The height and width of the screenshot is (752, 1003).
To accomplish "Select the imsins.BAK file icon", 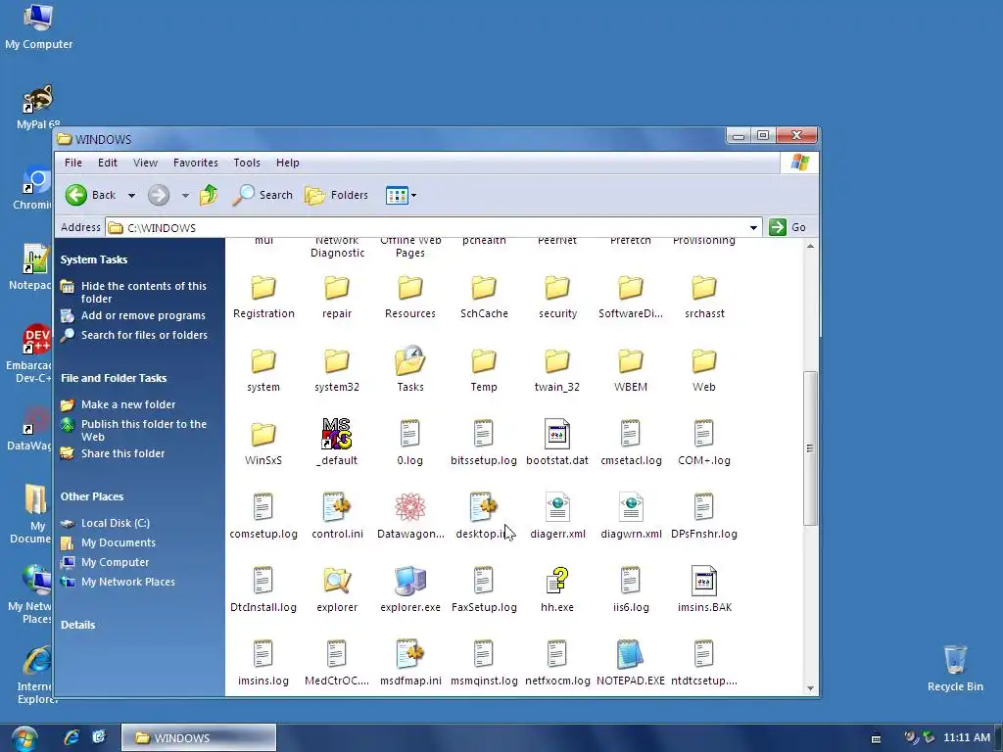I will point(704,581).
